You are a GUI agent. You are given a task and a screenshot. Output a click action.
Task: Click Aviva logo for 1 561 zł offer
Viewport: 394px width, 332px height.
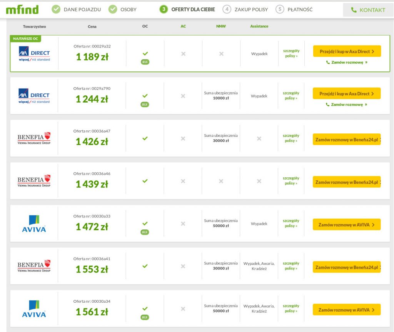click(x=34, y=309)
